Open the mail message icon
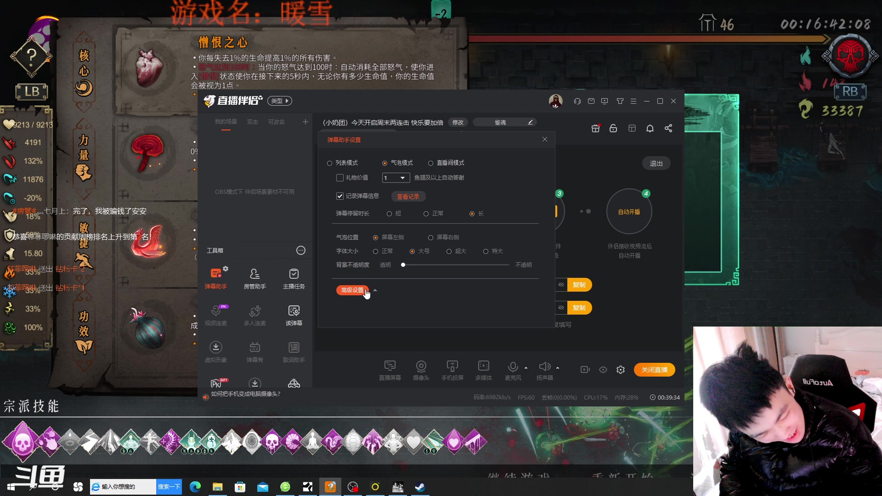Viewport: 882px width, 496px height. coord(591,101)
